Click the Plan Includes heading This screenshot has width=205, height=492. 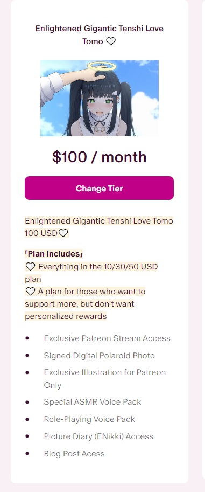click(x=54, y=253)
